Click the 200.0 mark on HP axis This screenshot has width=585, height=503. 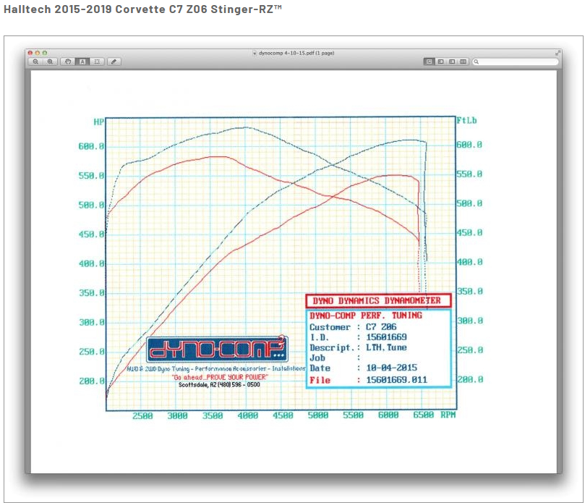91,381
